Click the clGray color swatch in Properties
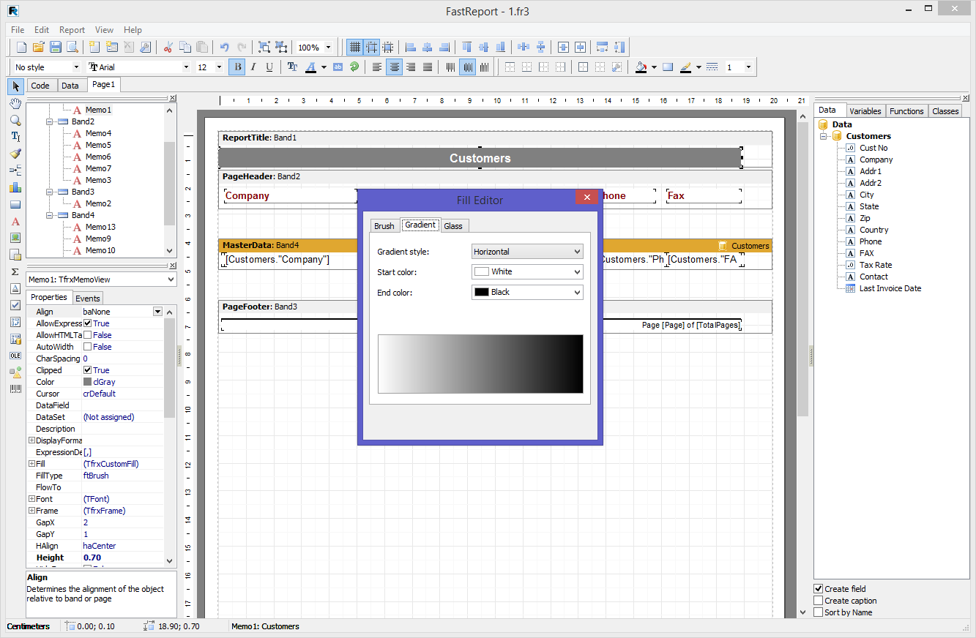The height and width of the screenshot is (638, 976). (88, 382)
